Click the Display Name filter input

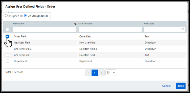tap(110, 29)
